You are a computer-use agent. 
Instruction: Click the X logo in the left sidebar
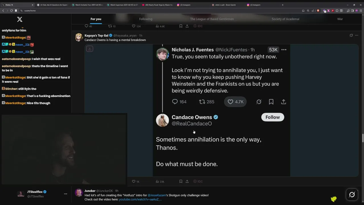pos(20,19)
